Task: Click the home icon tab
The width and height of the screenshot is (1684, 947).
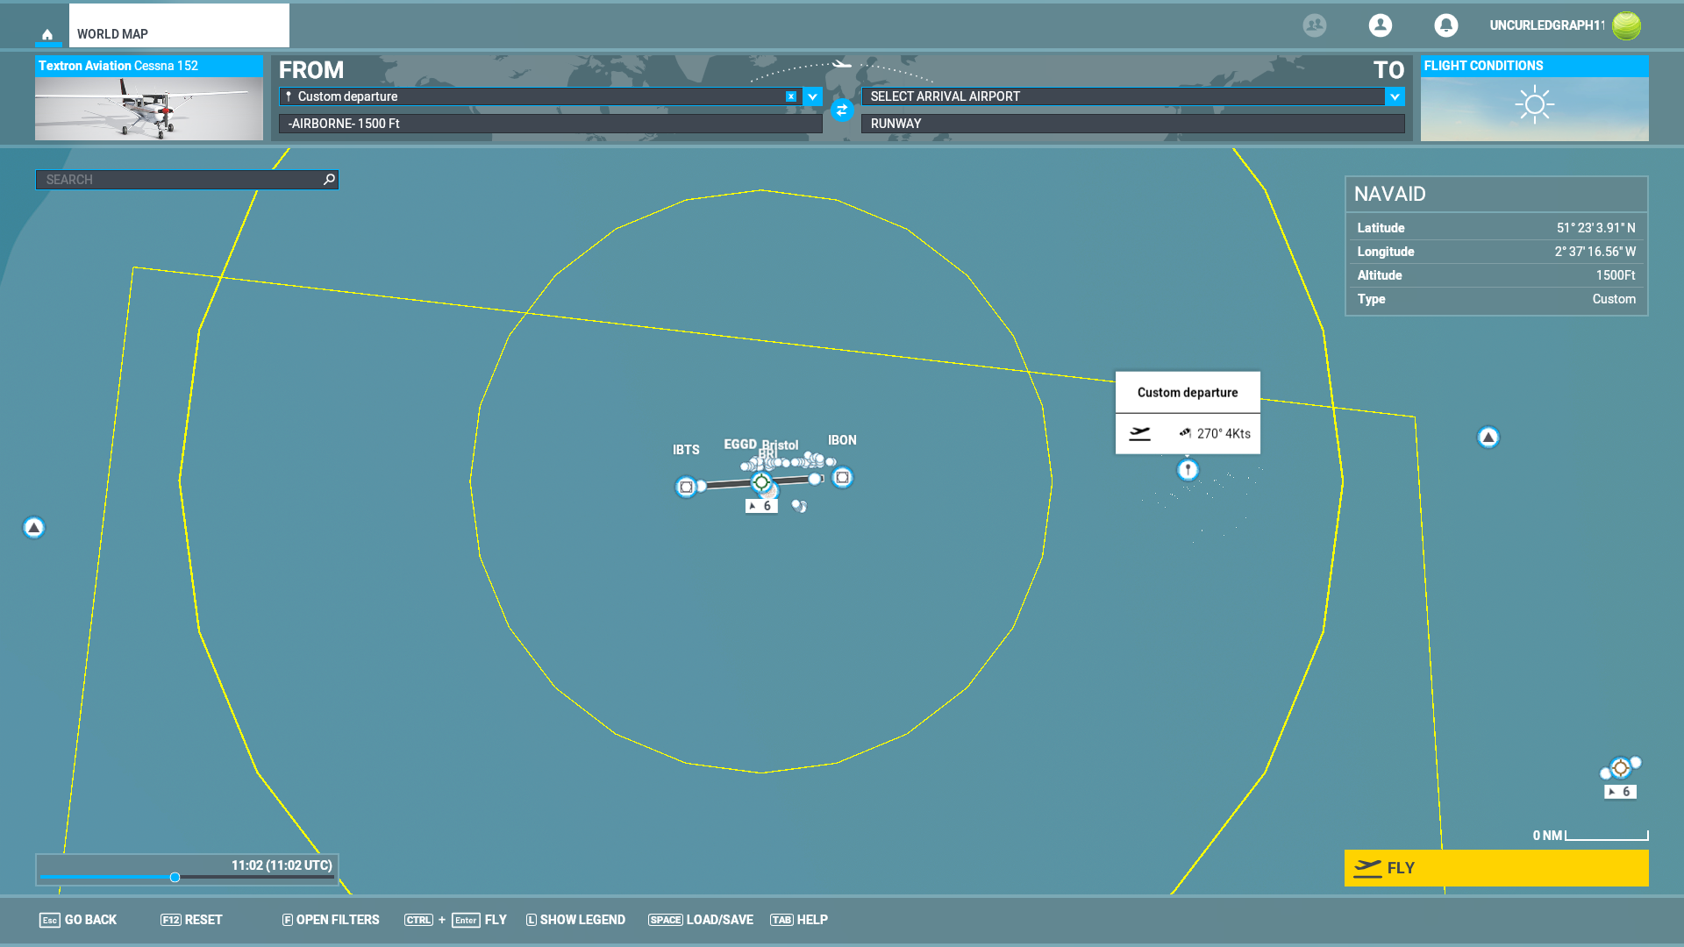Action: coord(47,34)
